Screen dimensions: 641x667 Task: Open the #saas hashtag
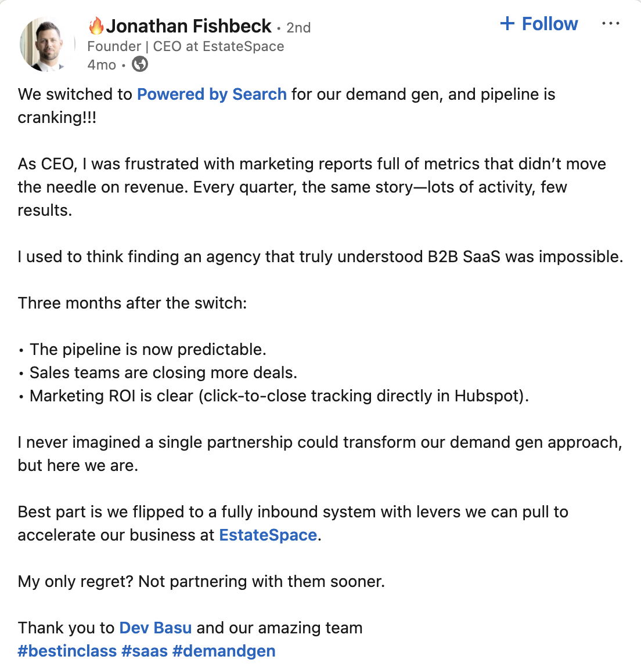[145, 651]
